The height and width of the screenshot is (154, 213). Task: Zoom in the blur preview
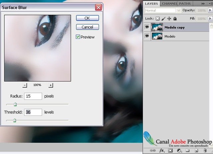pyautogui.click(x=51, y=85)
